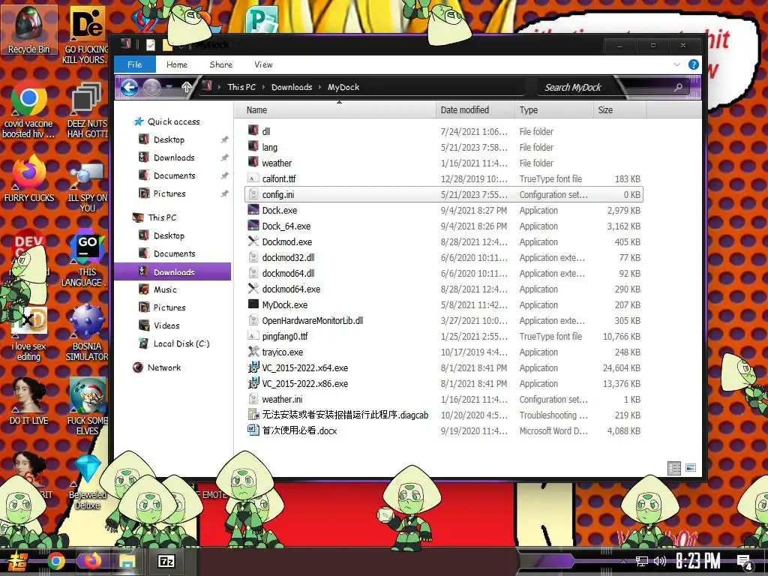The height and width of the screenshot is (576, 768).
Task: Open Music folder in navigation pane
Action: coord(165,289)
